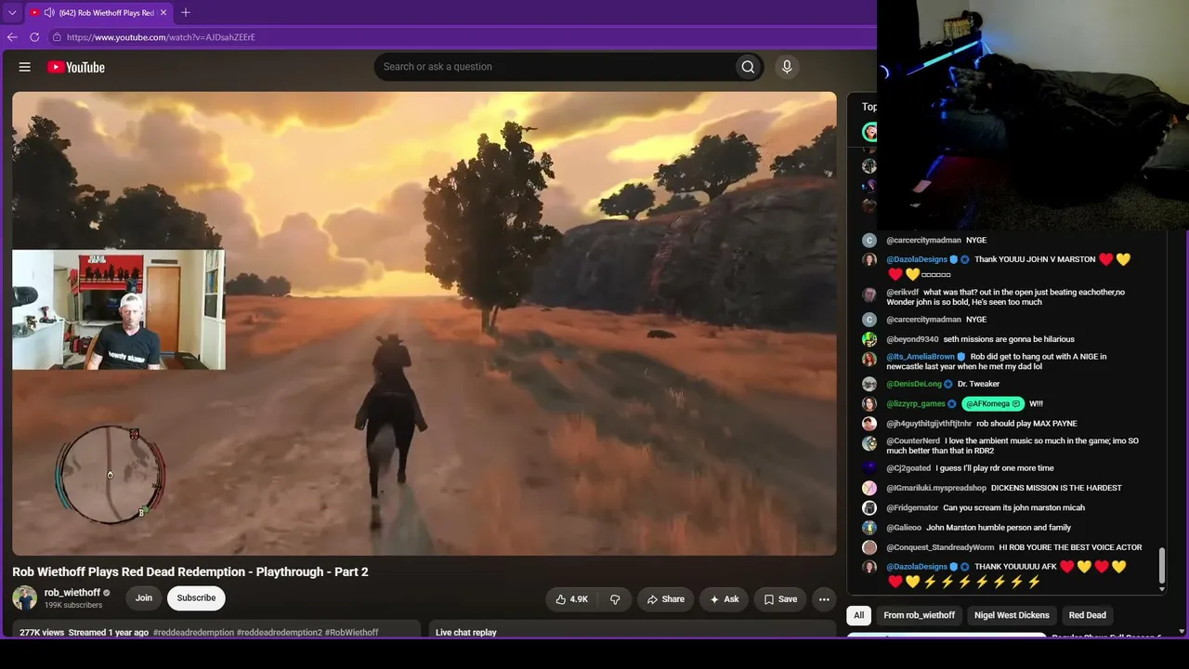Screen dimensions: 1189x669
Task: Open @IGmariluki.myspreadshop's chat avatar
Action: click(x=869, y=488)
